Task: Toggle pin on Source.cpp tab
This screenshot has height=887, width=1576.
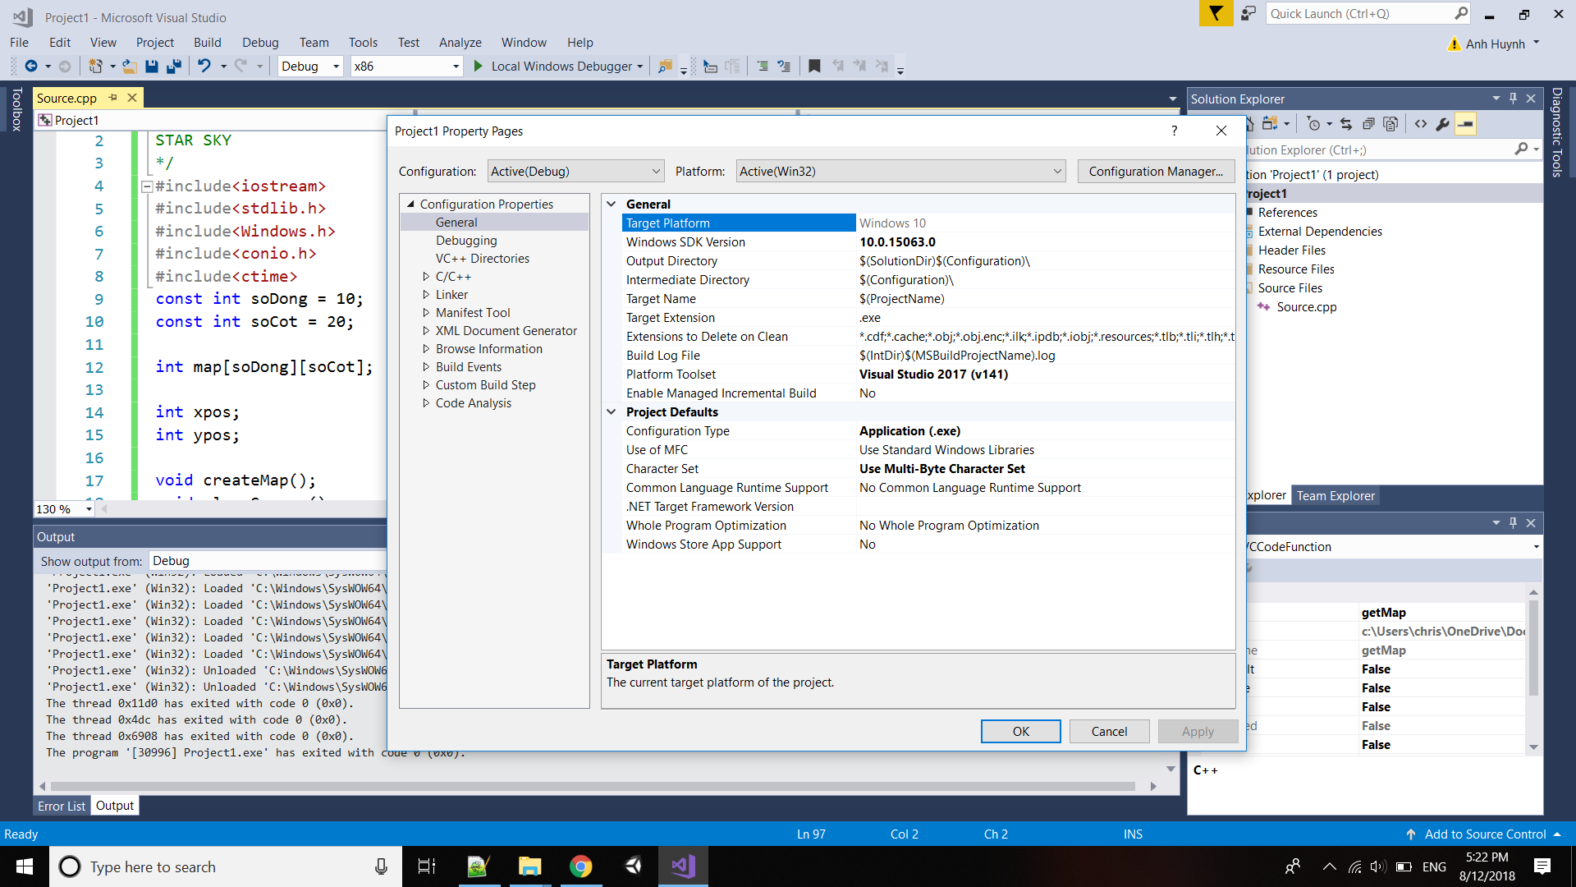Action: pyautogui.click(x=113, y=98)
